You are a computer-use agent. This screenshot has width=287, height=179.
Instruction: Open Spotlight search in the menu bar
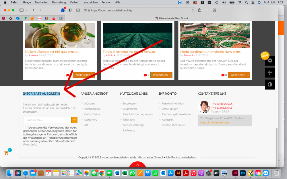(x=247, y=2)
